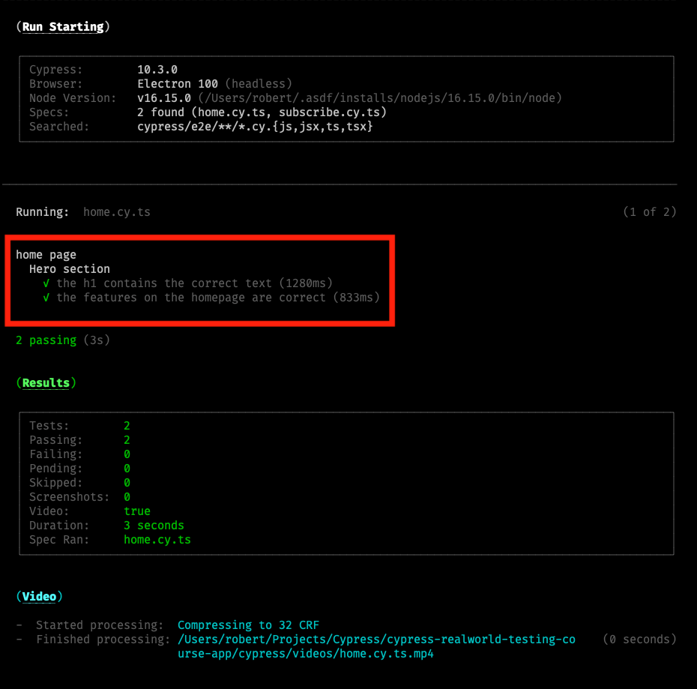Image resolution: width=697 pixels, height=689 pixels.
Task: Click the green checkmark beside the h1 test
Action: pyautogui.click(x=46, y=283)
